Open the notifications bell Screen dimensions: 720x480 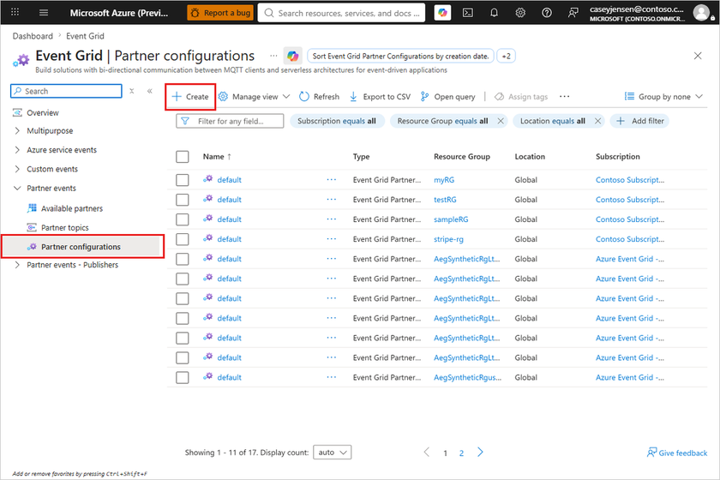point(494,13)
